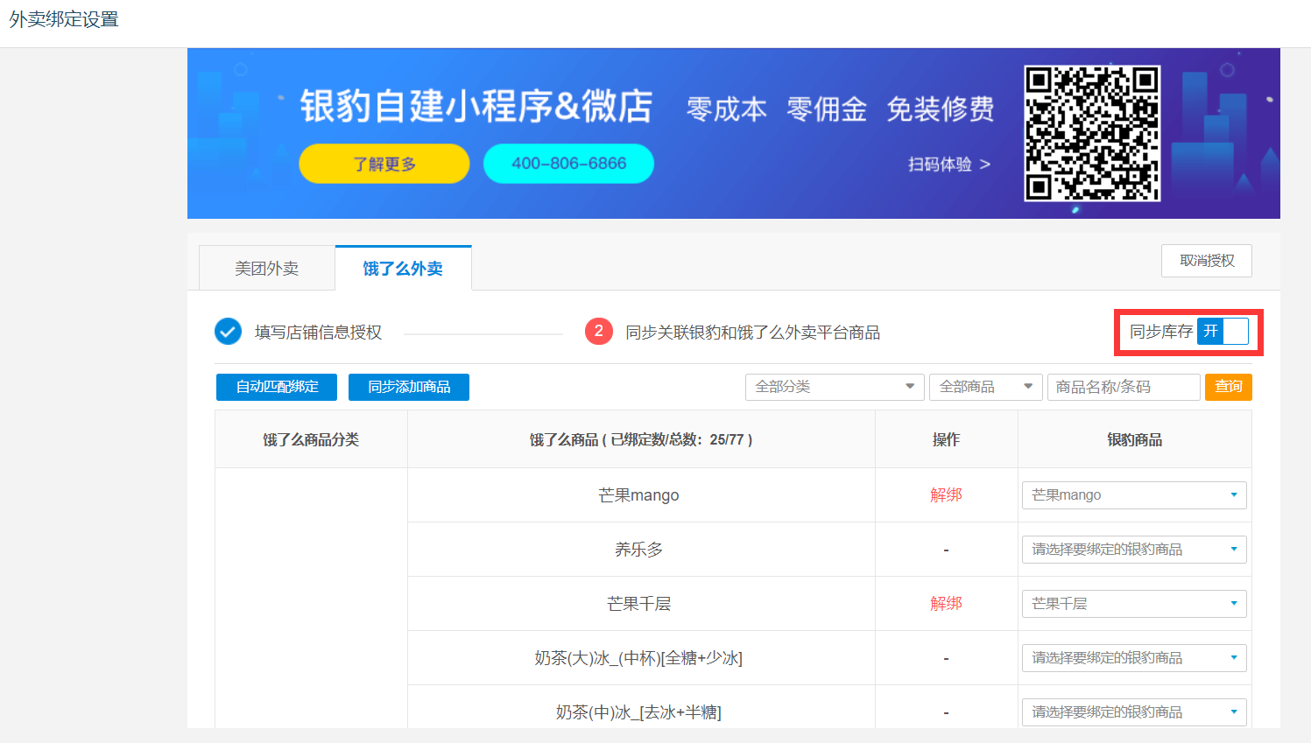Click 解绑 for 芒果mango
Viewport: 1311px width, 743px height.
pyautogui.click(x=946, y=495)
